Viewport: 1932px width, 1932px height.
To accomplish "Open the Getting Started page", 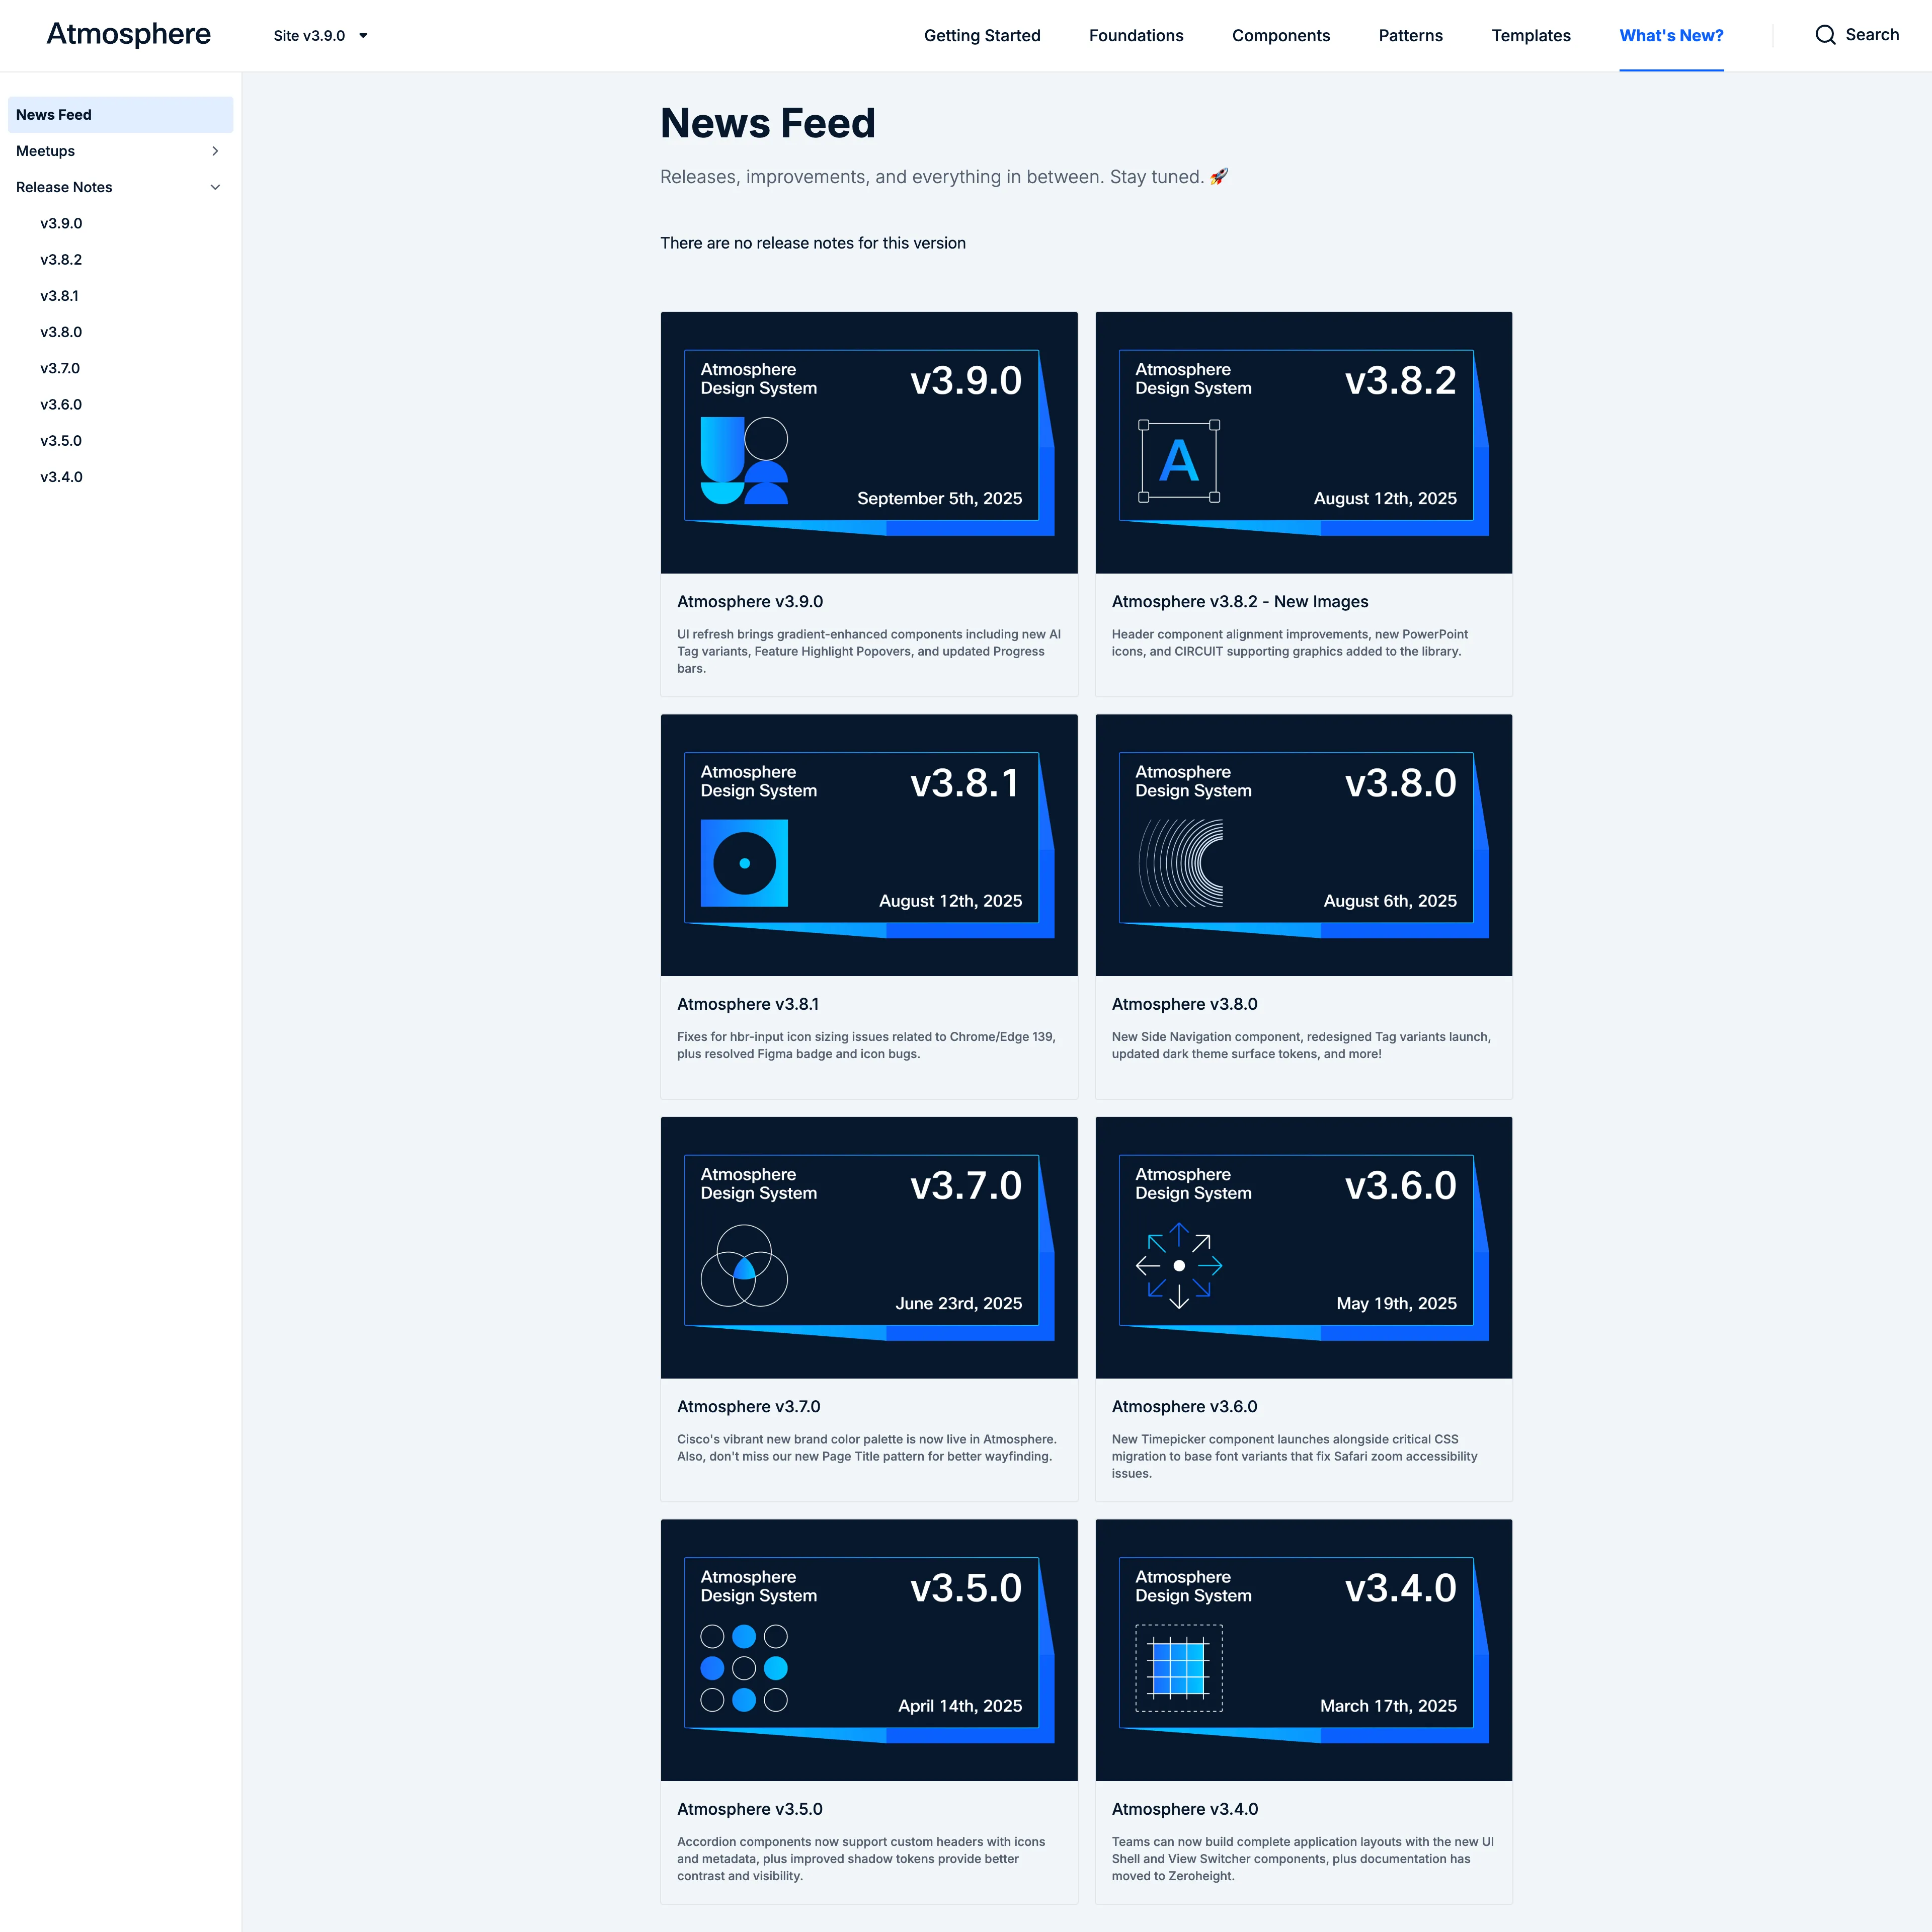I will 981,36.
